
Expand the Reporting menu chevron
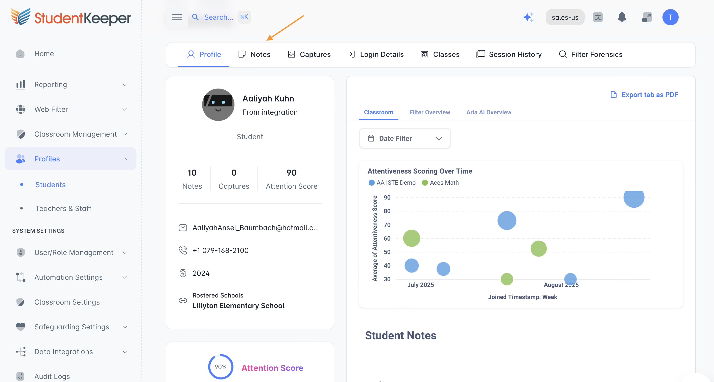[x=125, y=84]
